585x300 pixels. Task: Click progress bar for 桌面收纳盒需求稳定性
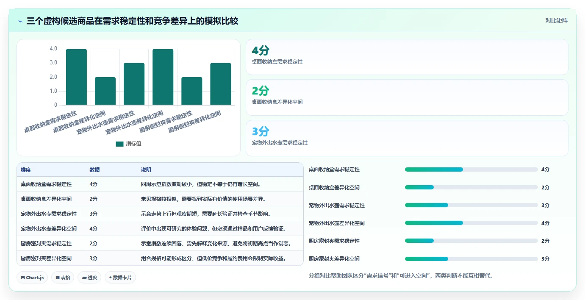tap(471, 169)
